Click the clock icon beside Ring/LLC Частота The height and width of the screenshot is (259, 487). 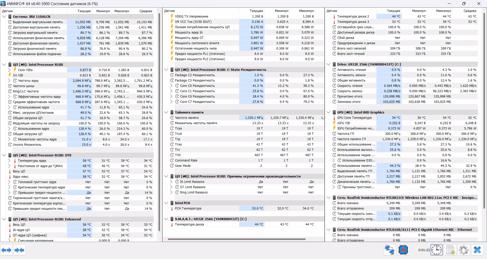click(10, 91)
